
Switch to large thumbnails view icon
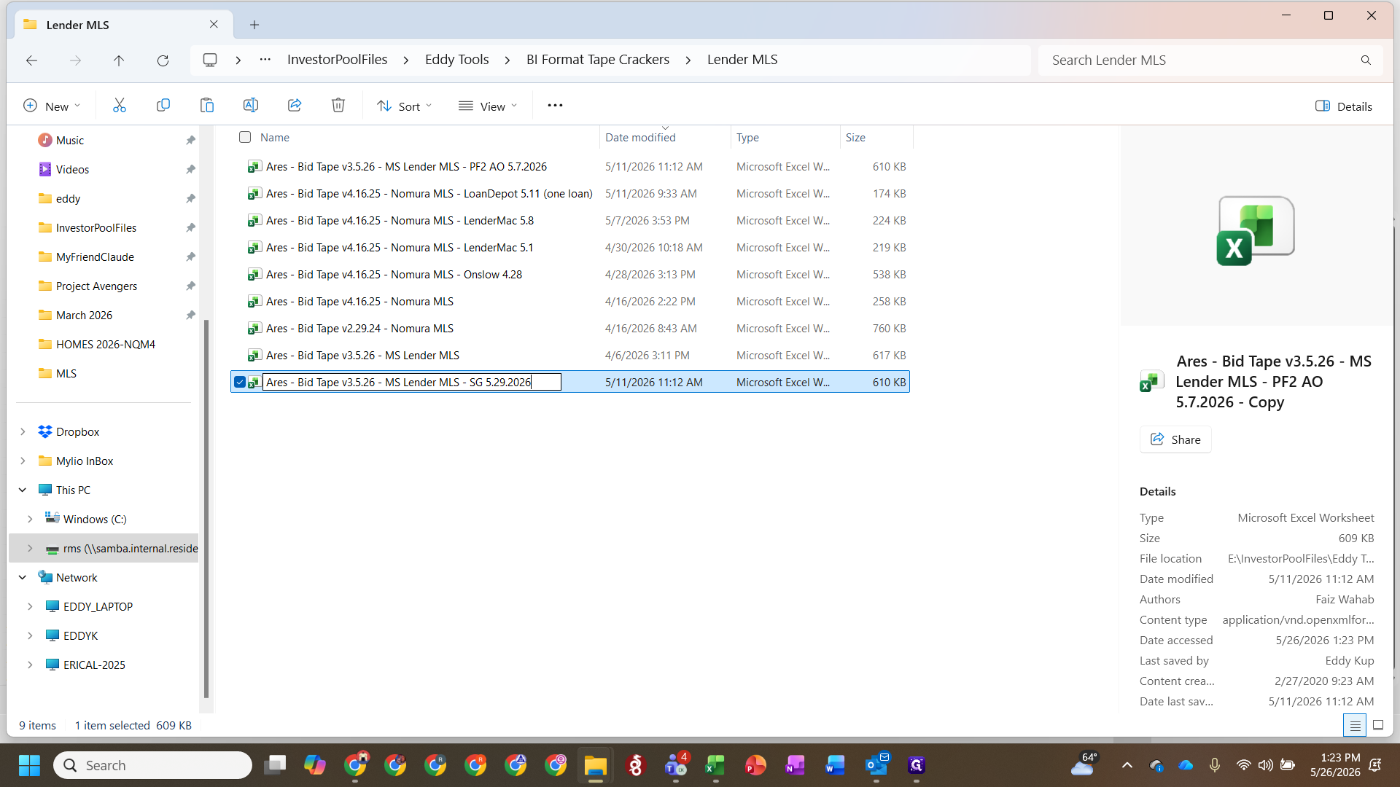tap(1378, 725)
